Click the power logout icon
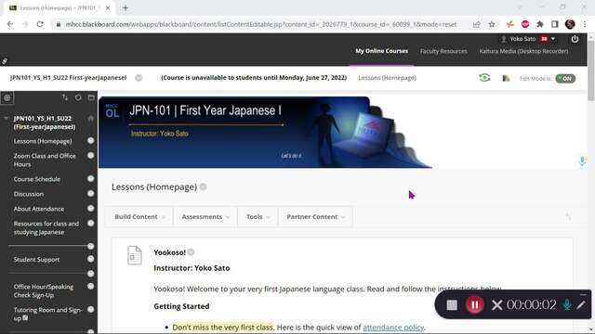595x334 pixels. tap(575, 39)
